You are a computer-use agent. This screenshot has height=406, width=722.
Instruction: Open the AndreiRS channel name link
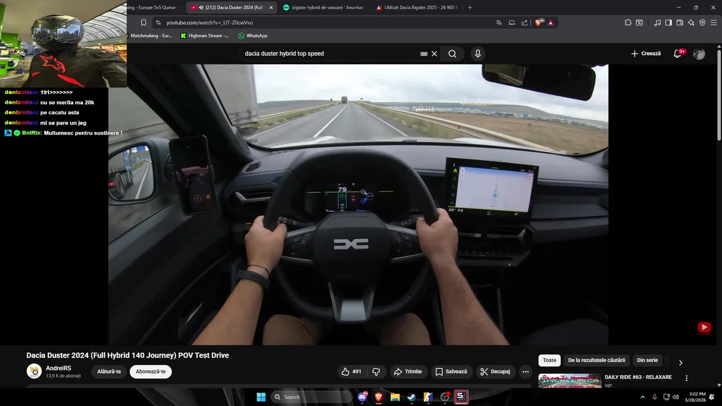[x=59, y=368]
